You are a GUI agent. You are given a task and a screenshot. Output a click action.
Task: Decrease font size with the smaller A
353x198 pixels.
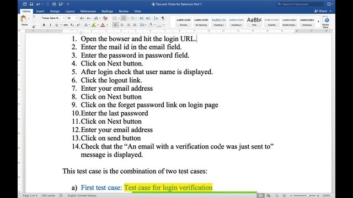(x=88, y=18)
